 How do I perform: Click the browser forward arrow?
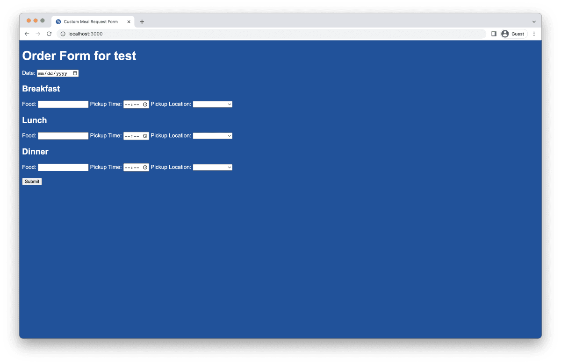38,34
